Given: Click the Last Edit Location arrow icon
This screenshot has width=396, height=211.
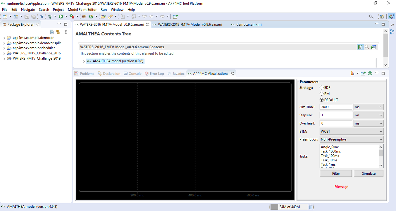Looking at the screenshot, I should (x=145, y=16).
